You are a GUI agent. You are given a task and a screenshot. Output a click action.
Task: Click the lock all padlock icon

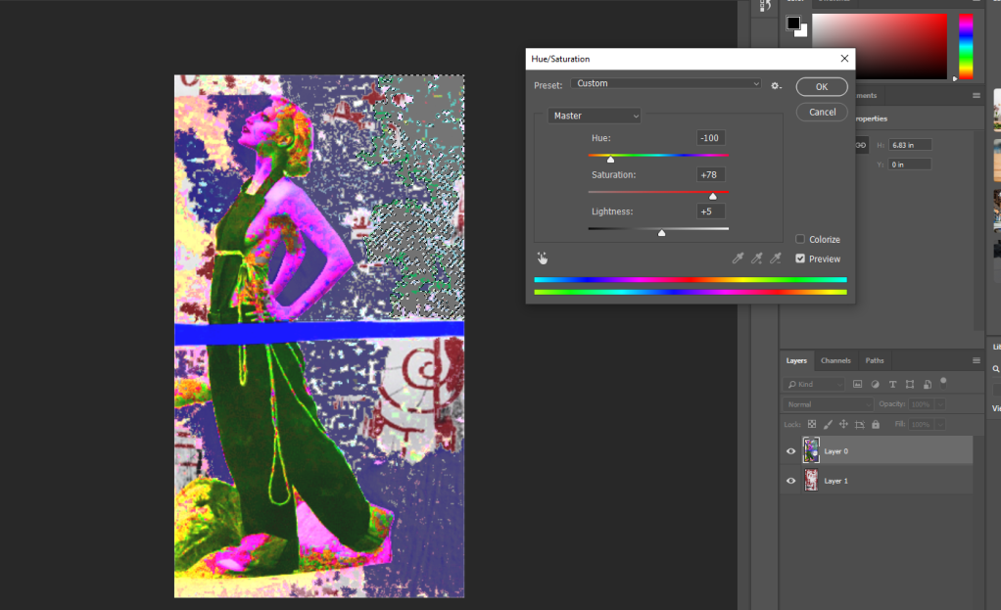click(x=876, y=424)
